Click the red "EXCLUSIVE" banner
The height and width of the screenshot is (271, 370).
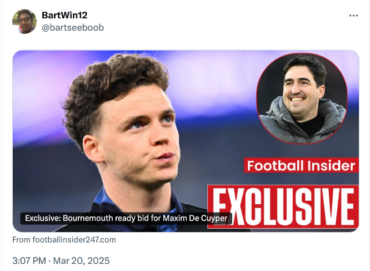click(x=283, y=206)
